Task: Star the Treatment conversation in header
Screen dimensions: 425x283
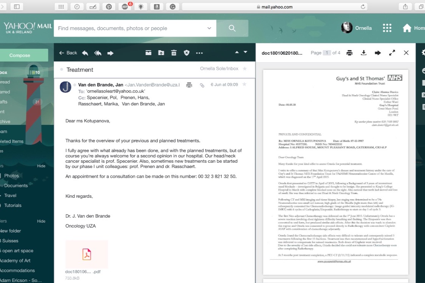Action: [x=245, y=69]
